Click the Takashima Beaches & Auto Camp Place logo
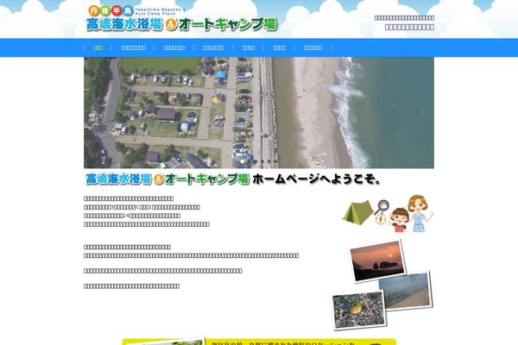 [x=181, y=19]
